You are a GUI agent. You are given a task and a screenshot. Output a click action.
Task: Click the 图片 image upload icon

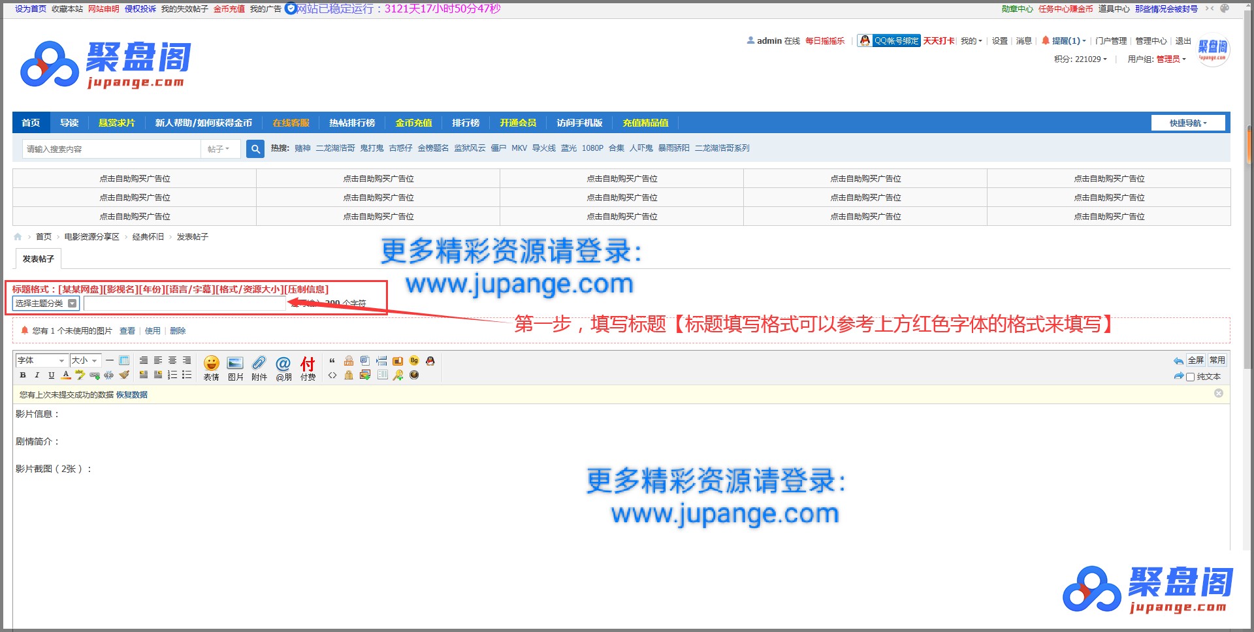point(235,368)
